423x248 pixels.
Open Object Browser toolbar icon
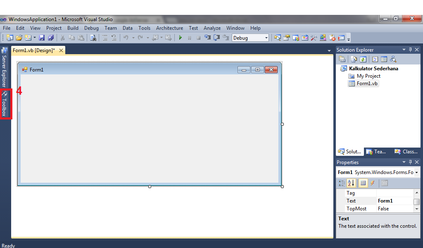tap(305, 38)
